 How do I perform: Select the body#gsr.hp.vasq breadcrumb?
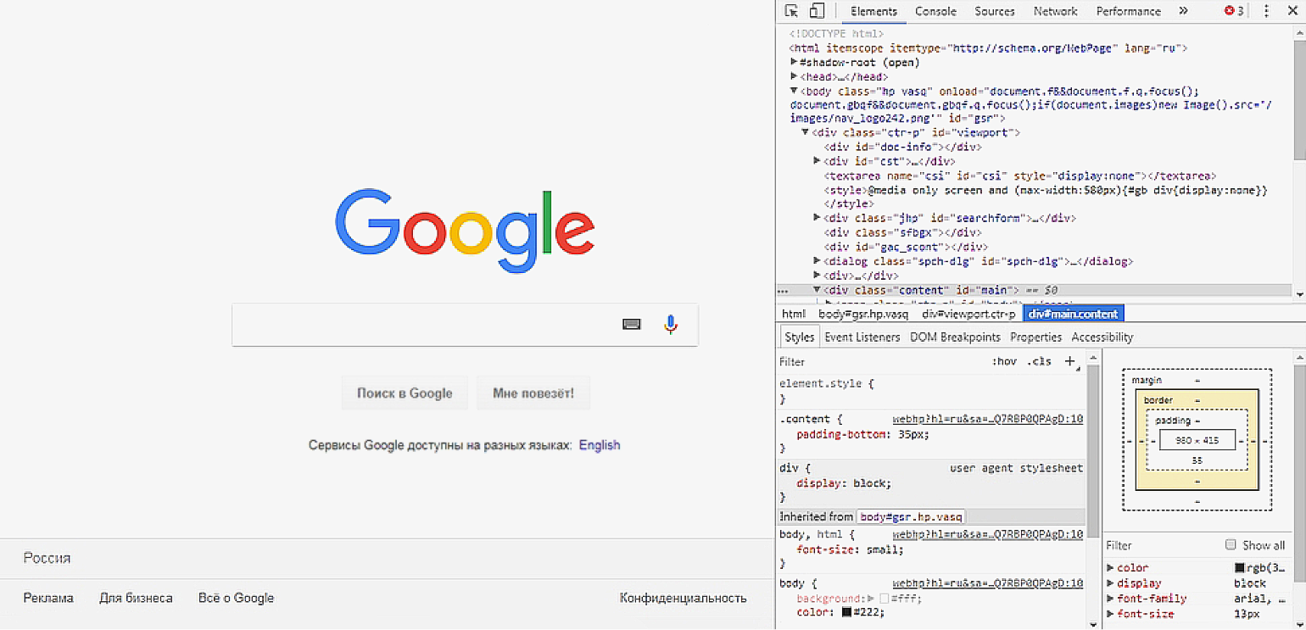point(862,314)
